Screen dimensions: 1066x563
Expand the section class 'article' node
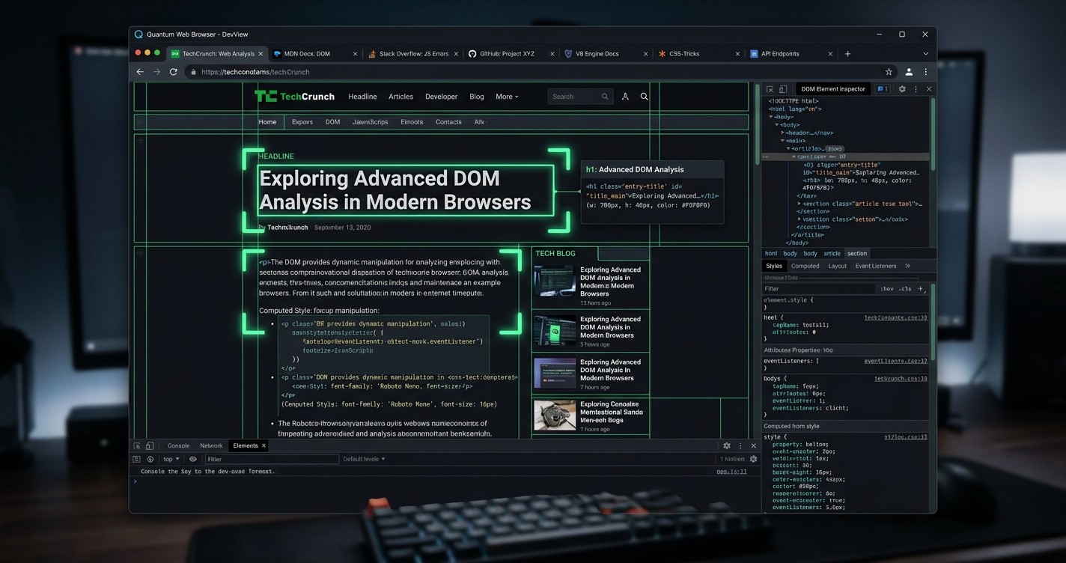(799, 204)
